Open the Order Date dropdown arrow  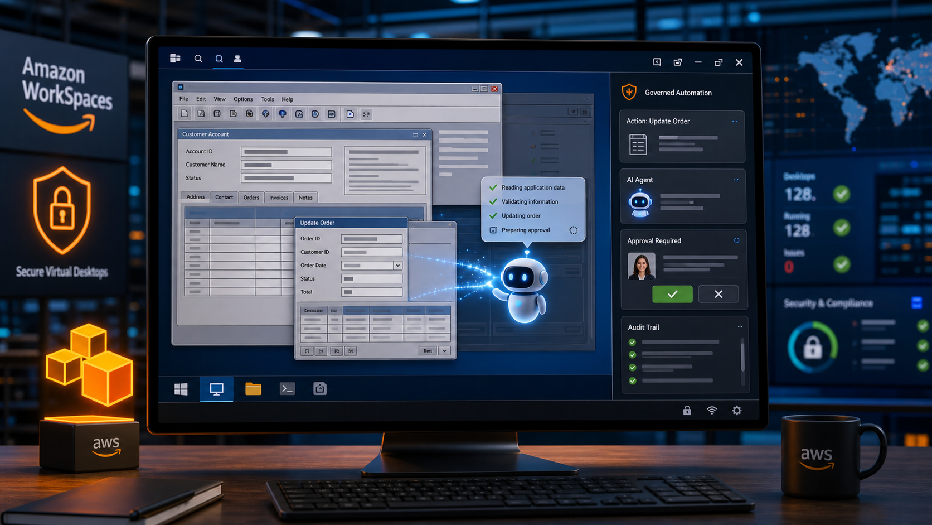(398, 266)
